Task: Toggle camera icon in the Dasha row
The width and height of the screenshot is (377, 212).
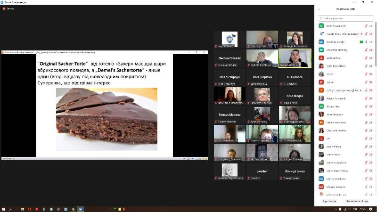Action: click(371, 74)
